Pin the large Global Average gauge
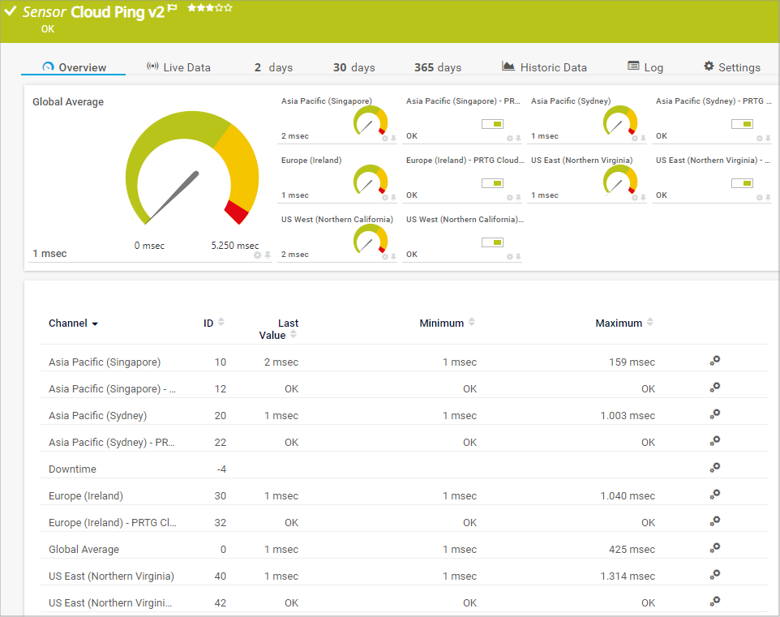 [x=268, y=255]
